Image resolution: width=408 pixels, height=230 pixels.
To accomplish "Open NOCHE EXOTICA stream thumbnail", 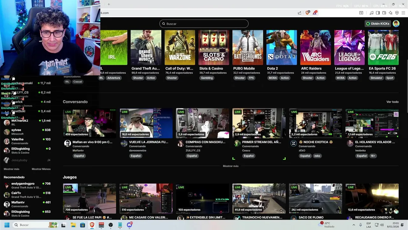I will 316,123.
